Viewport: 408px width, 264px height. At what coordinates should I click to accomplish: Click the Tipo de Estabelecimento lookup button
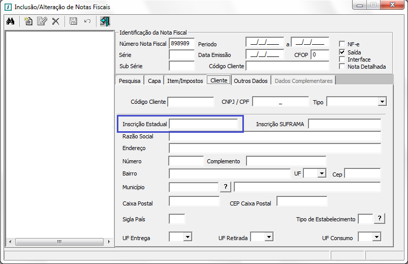tap(380, 219)
